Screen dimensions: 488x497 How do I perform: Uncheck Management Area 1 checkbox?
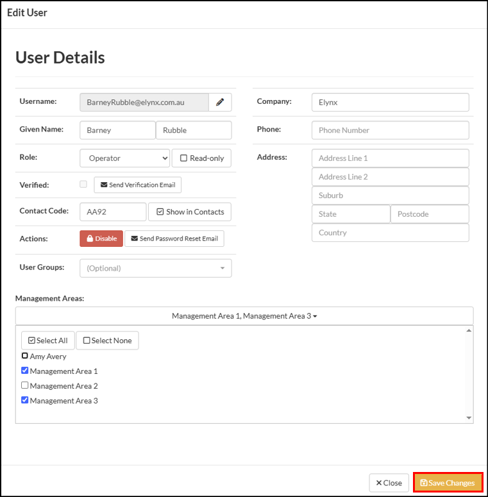(25, 370)
